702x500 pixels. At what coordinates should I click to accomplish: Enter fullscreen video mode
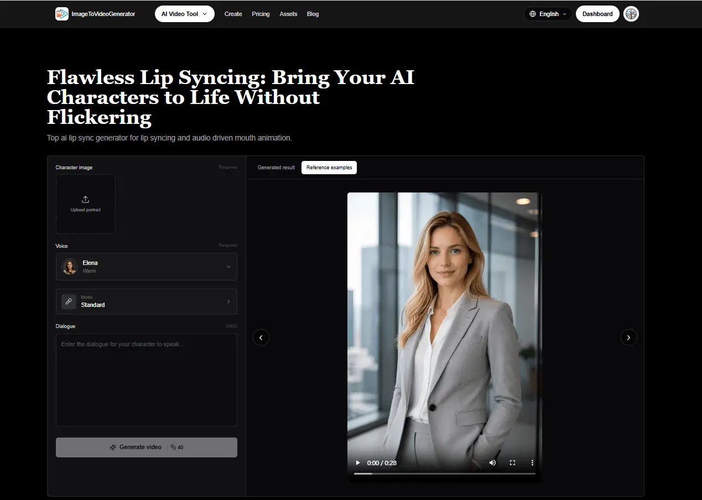coord(512,463)
